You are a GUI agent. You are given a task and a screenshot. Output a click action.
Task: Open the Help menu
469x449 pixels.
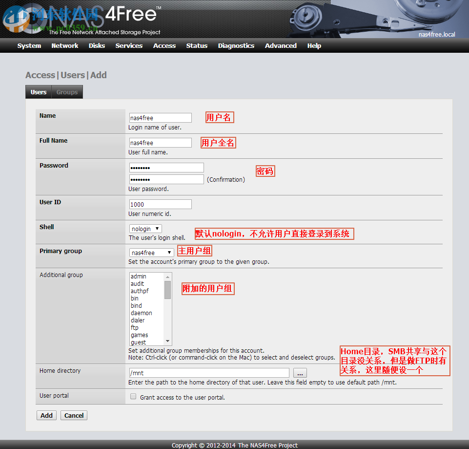[314, 45]
